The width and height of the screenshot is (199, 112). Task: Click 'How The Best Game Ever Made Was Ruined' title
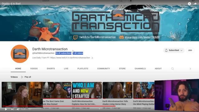click(53, 103)
